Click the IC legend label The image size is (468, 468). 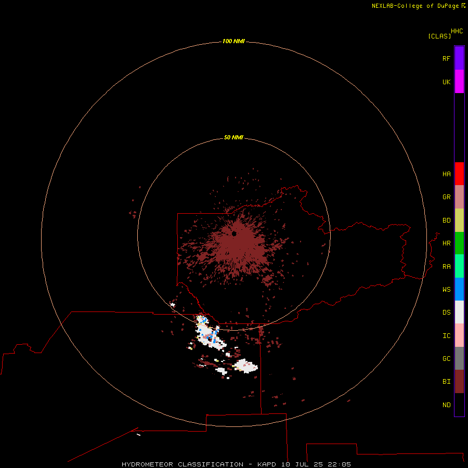[x=446, y=336]
